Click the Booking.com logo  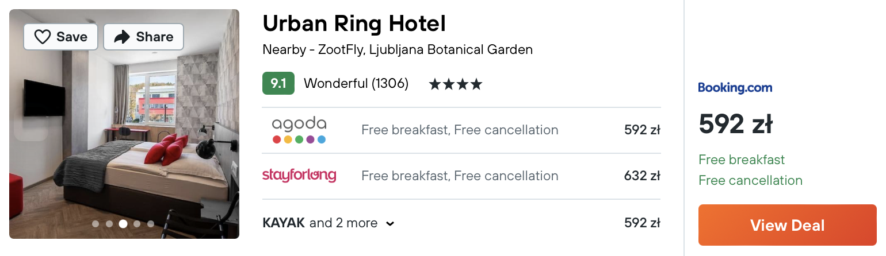(735, 88)
